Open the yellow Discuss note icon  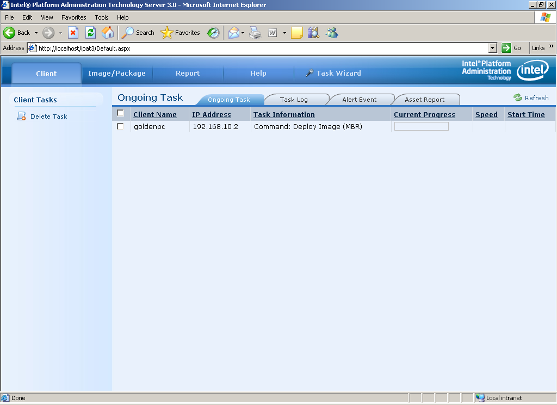(x=296, y=33)
